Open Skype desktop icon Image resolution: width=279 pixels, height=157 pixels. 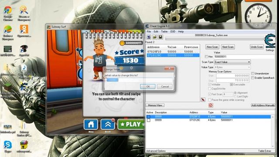(8, 147)
